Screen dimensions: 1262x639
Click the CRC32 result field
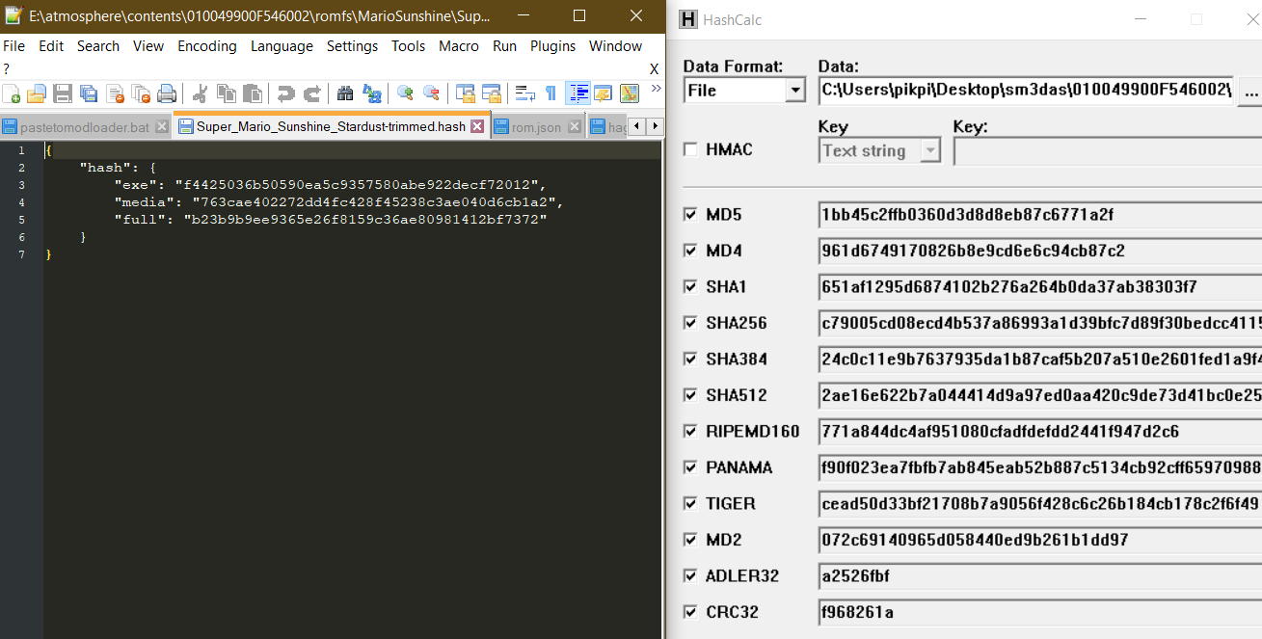pos(1039,612)
